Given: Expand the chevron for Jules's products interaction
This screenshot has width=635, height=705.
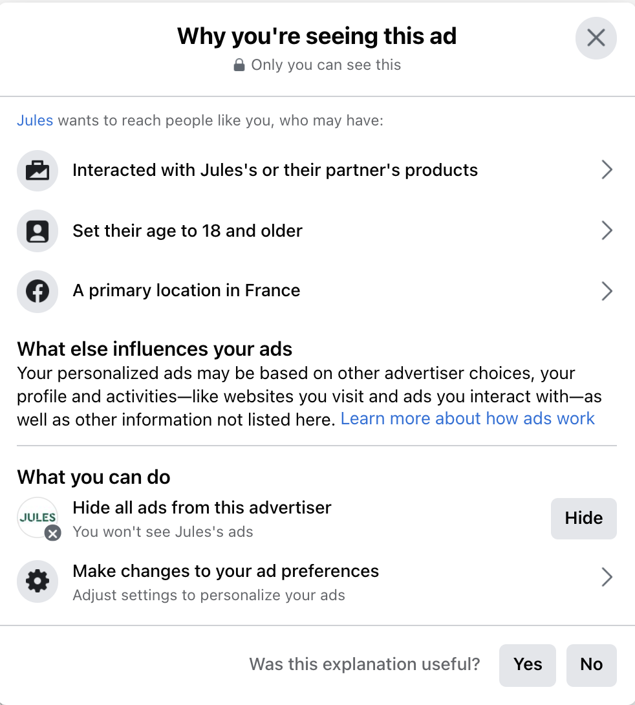Looking at the screenshot, I should click(607, 170).
